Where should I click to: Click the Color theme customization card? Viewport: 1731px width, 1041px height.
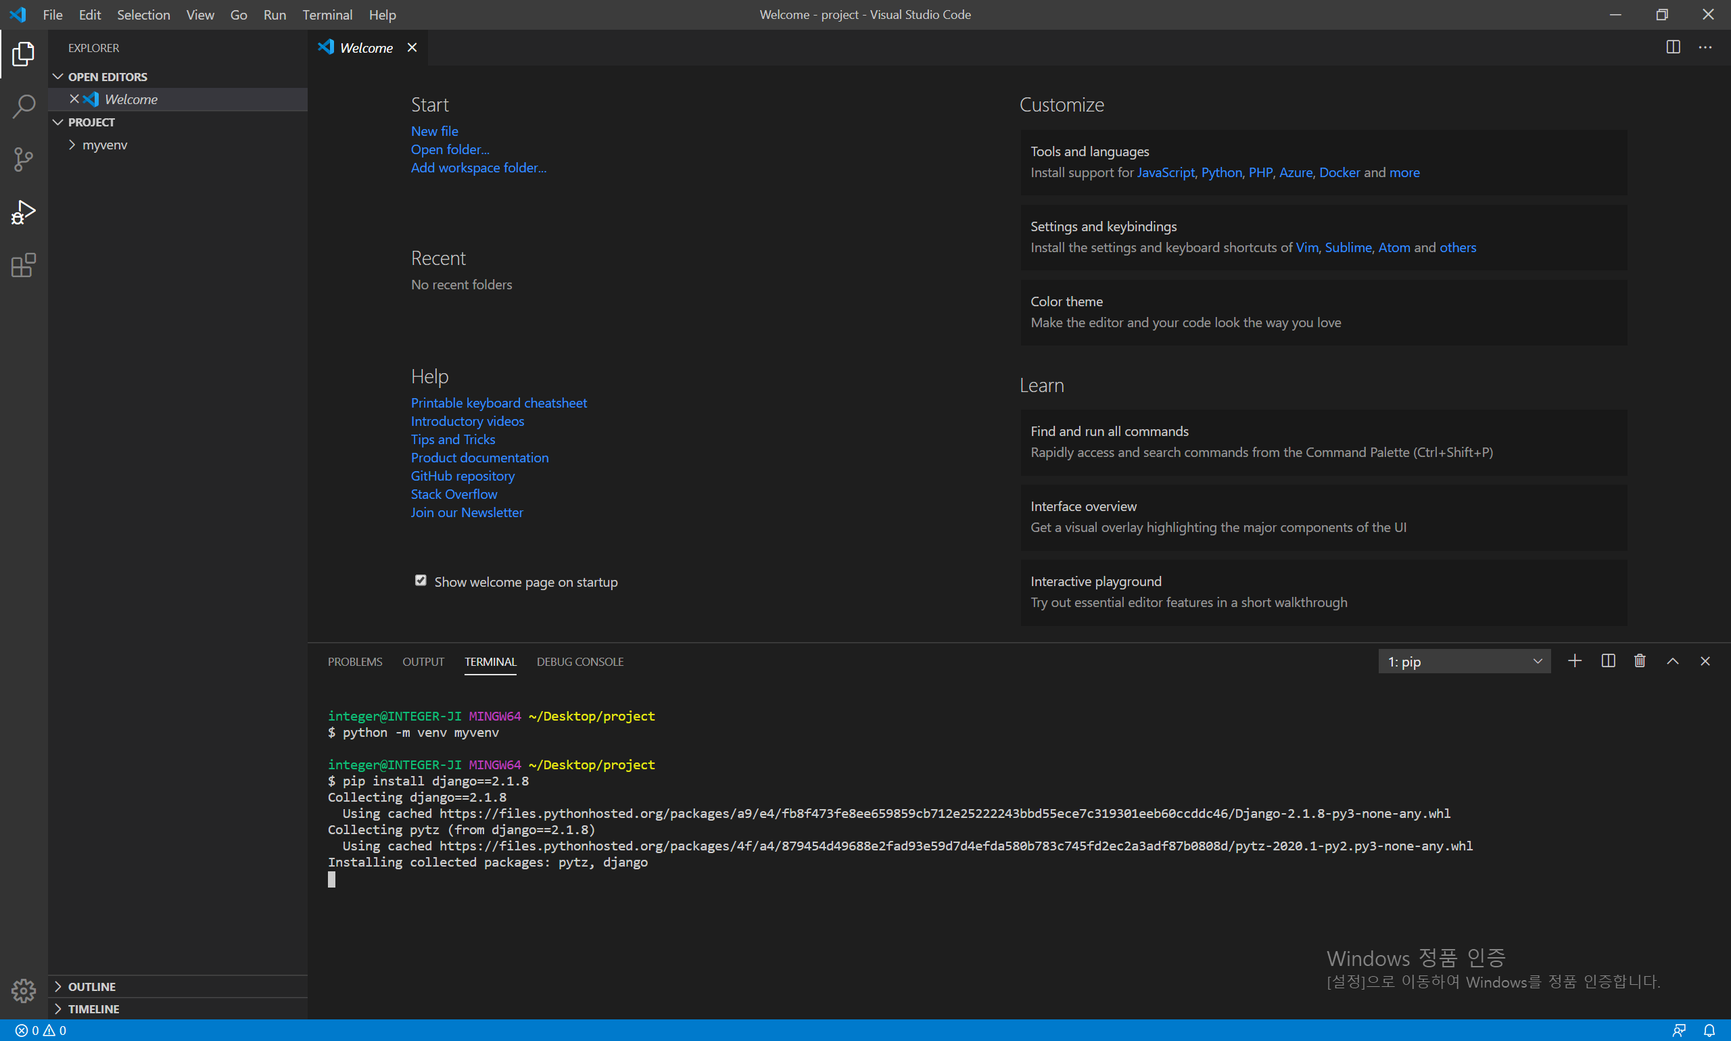(x=1323, y=312)
